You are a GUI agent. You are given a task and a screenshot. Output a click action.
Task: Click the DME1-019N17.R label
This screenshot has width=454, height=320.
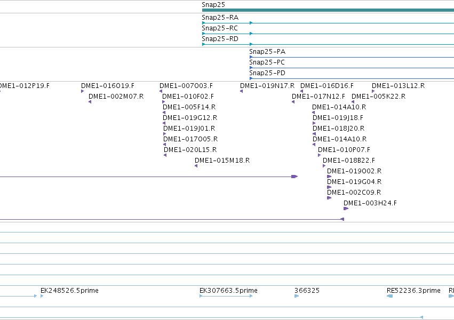pos(267,86)
